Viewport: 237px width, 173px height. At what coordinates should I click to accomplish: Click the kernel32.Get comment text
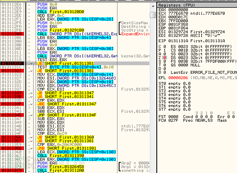(x=135, y=56)
